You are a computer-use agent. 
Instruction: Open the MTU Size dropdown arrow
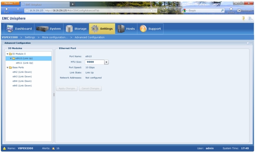[106, 62]
